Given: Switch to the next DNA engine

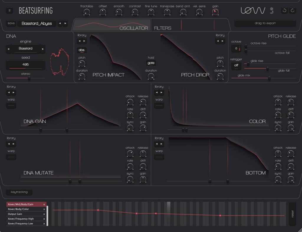Looking at the screenshot, I should click(43, 49).
